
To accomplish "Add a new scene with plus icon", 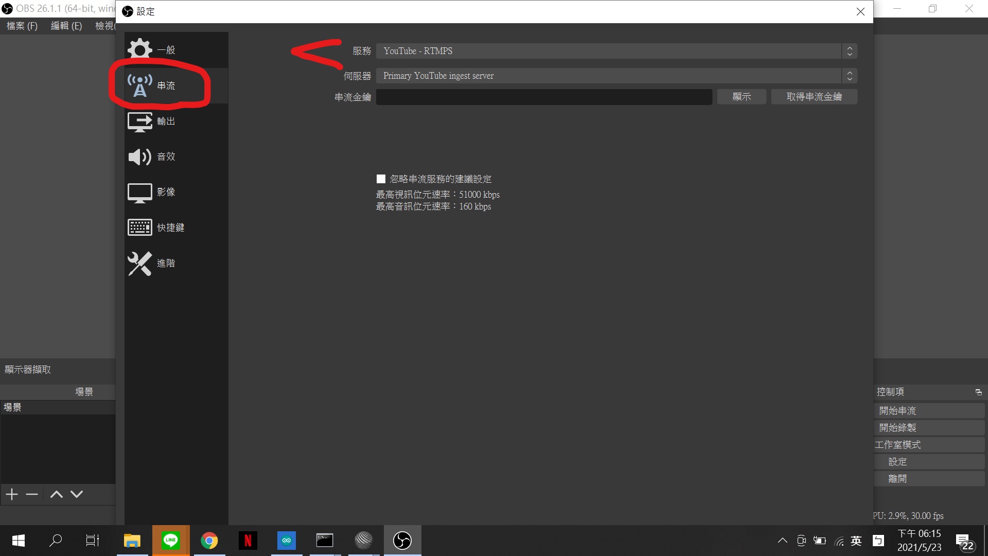I will click(x=12, y=494).
